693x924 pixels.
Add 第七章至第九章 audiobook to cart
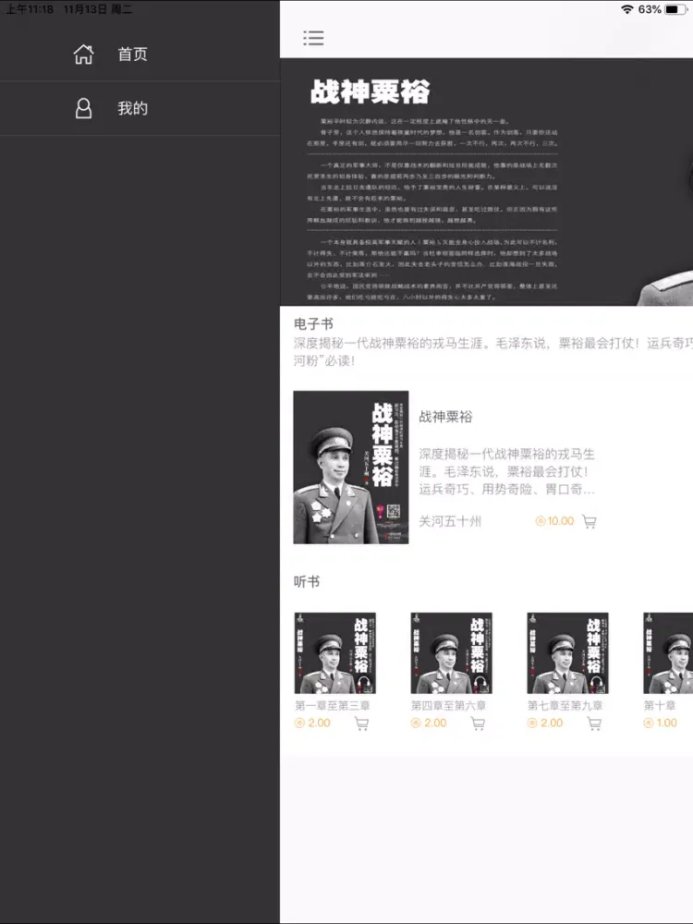(x=594, y=723)
